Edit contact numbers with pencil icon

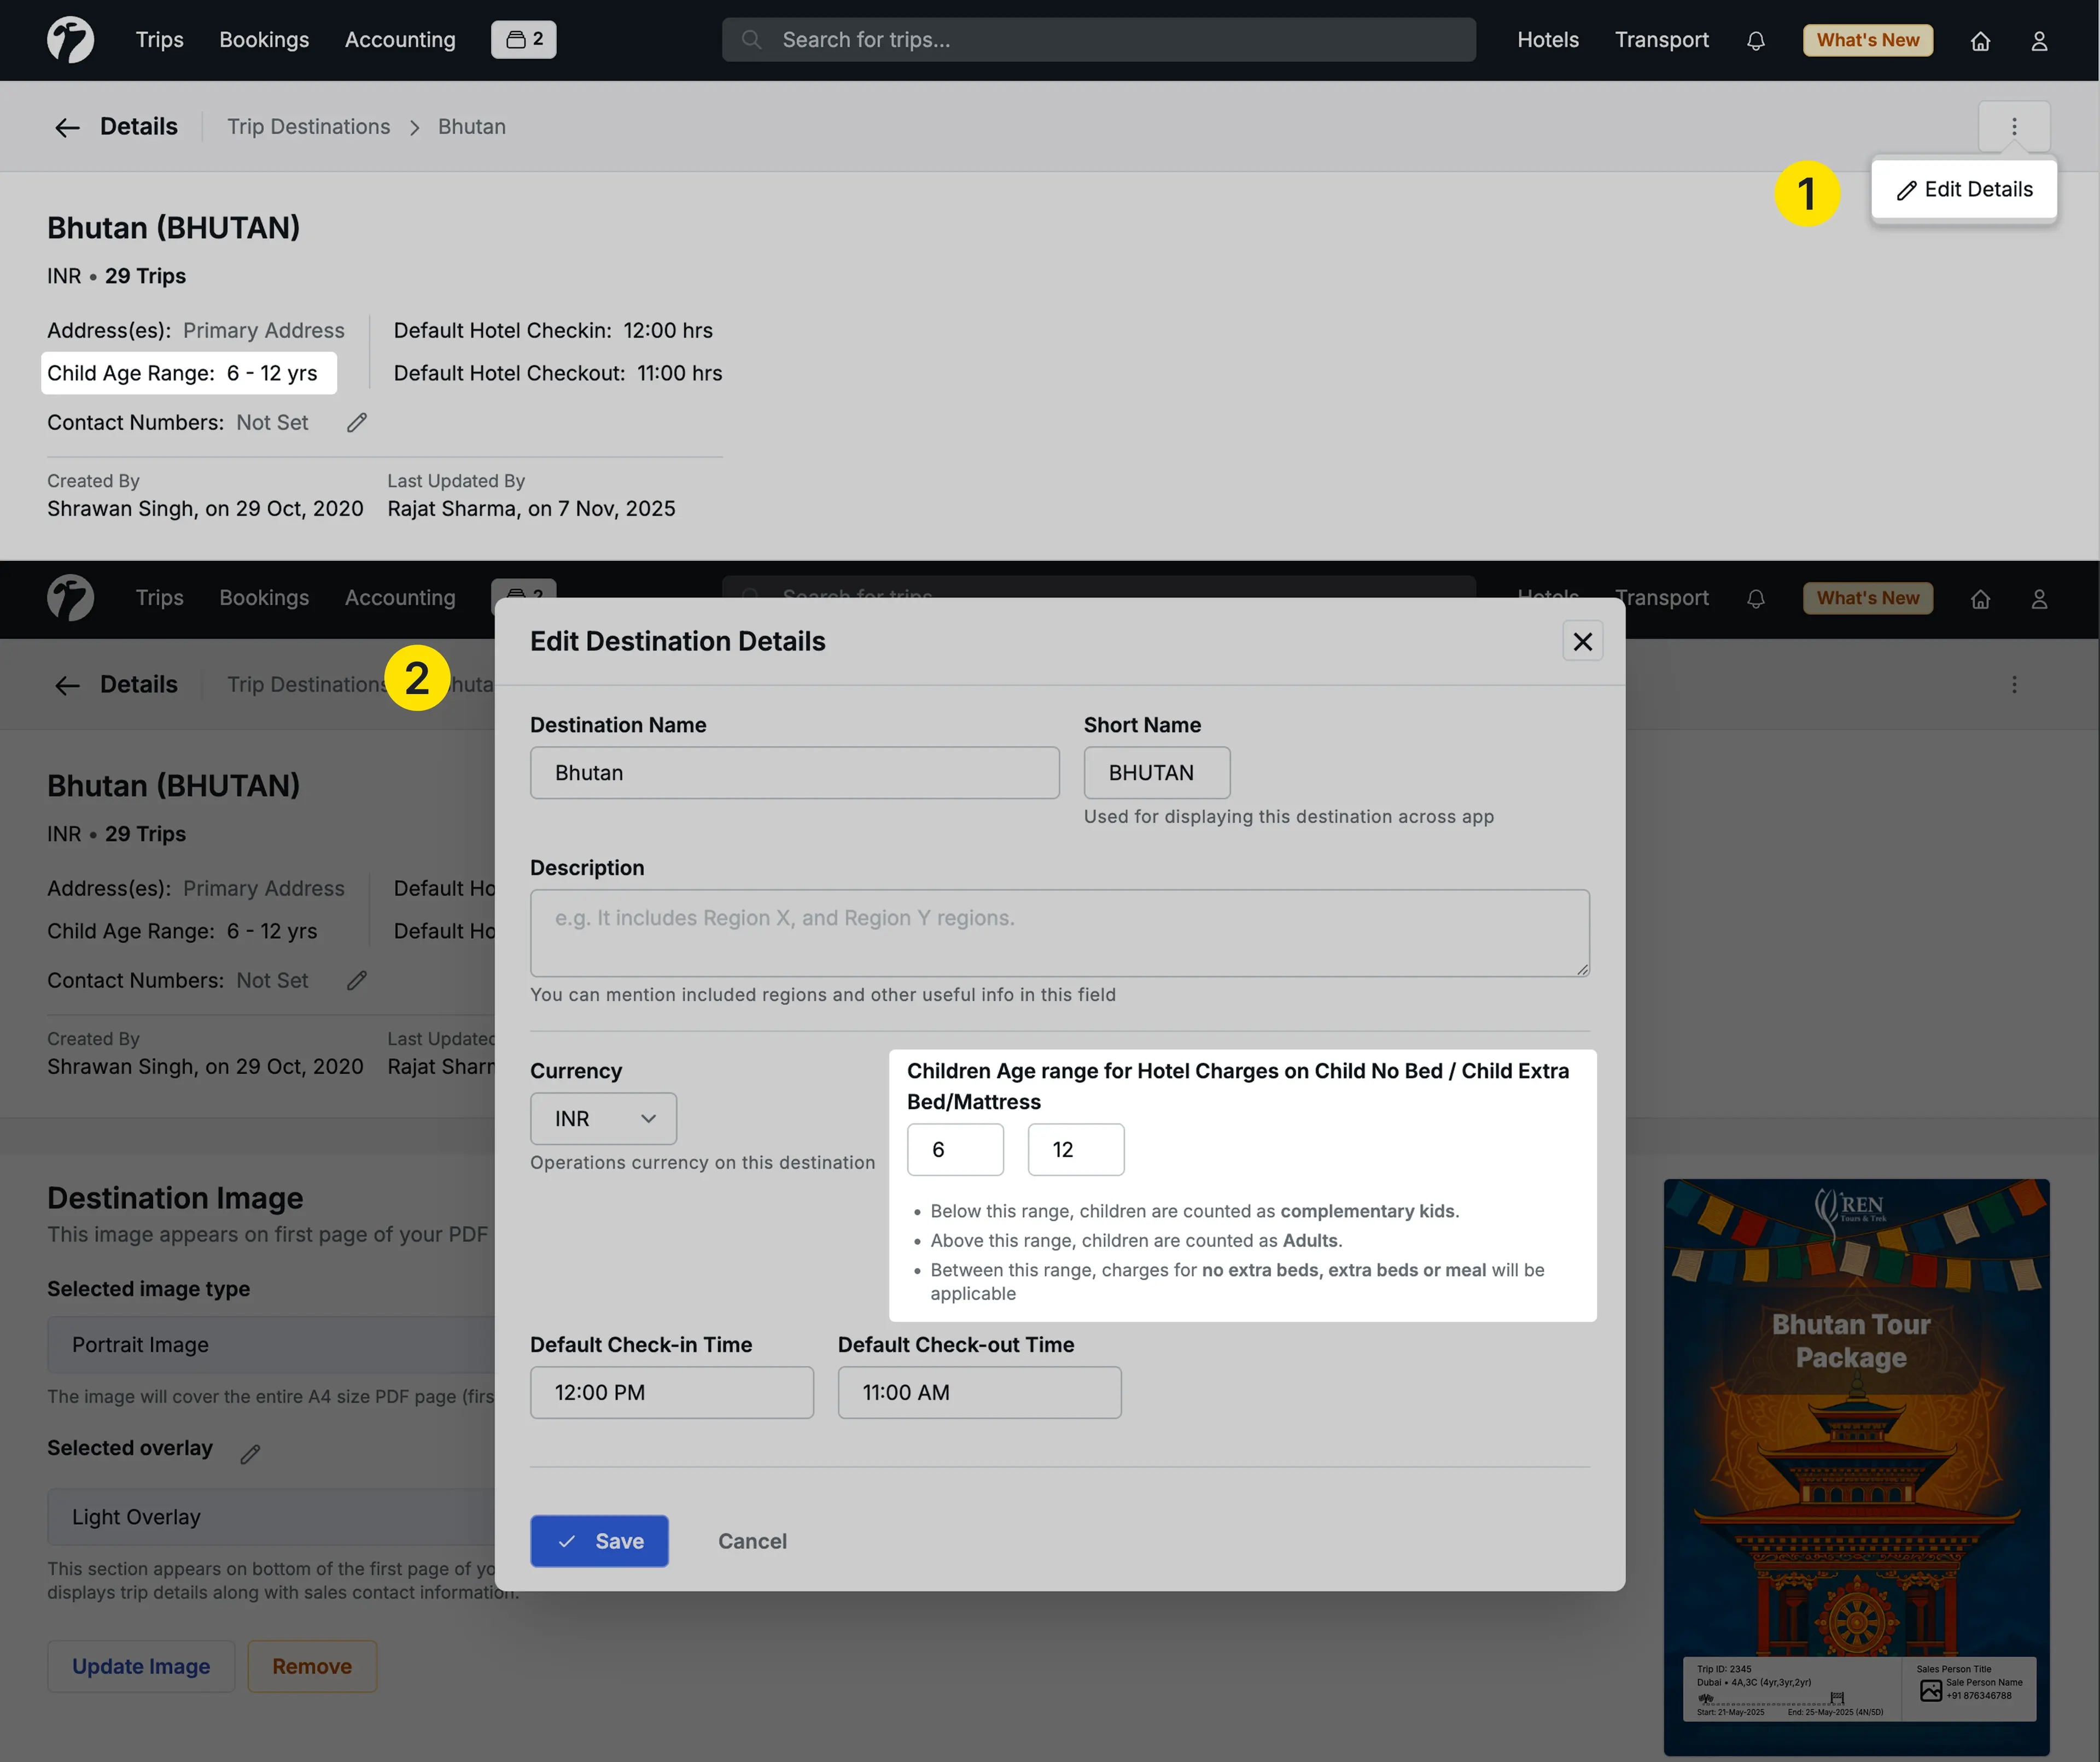pyautogui.click(x=357, y=423)
